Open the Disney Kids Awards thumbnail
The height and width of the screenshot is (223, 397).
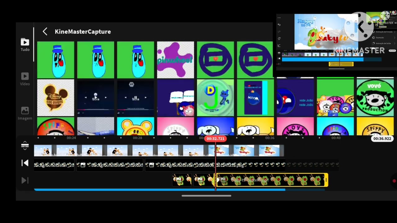56,98
